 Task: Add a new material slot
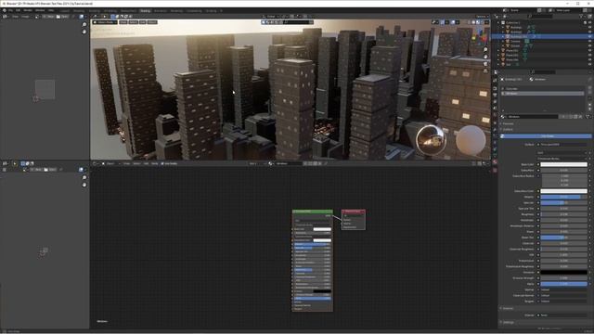(589, 88)
